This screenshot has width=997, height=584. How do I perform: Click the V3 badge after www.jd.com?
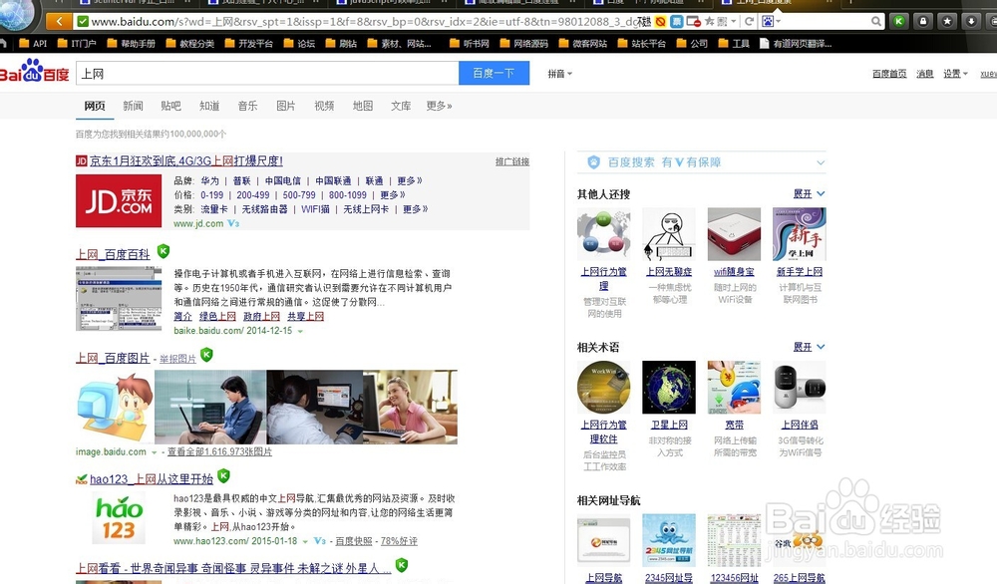tap(232, 223)
